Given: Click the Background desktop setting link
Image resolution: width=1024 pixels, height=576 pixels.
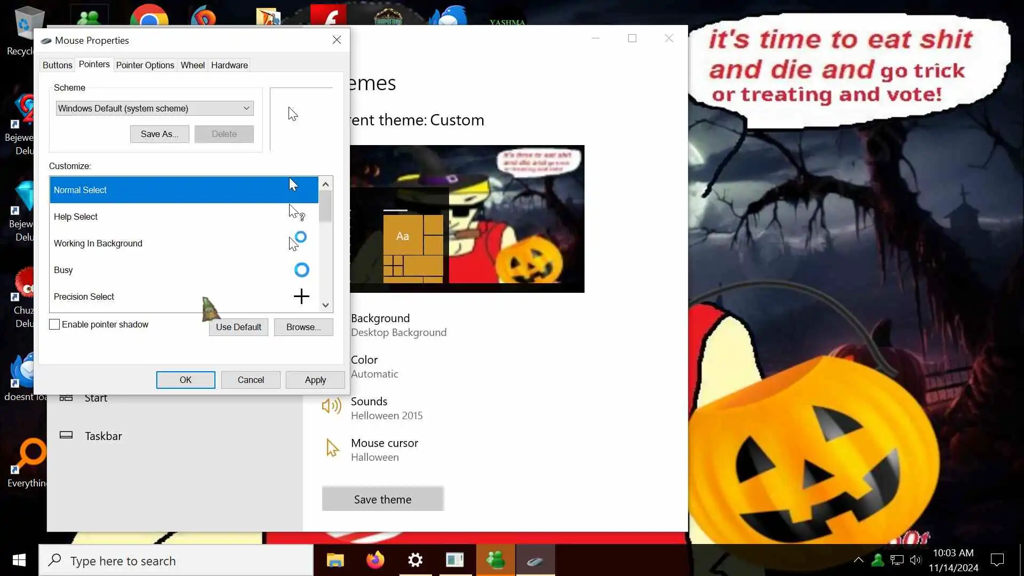Looking at the screenshot, I should 380,318.
